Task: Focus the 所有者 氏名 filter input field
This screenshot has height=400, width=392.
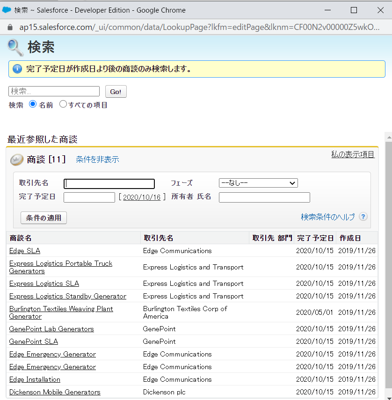Action: coord(264,197)
